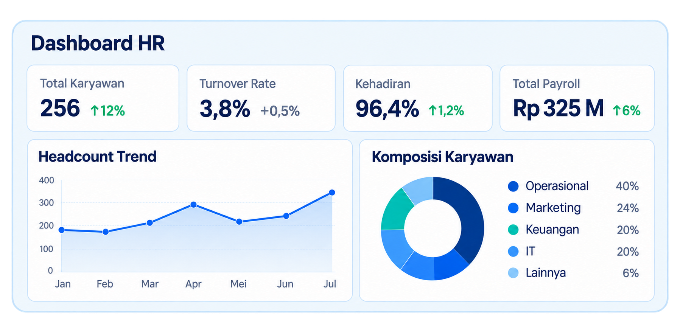680x331 pixels.
Task: Click the Jul x-axis month label
Action: tap(330, 284)
